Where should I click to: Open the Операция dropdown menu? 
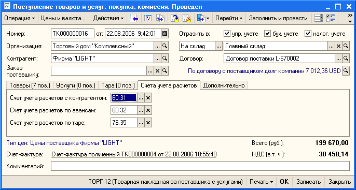(x=20, y=18)
